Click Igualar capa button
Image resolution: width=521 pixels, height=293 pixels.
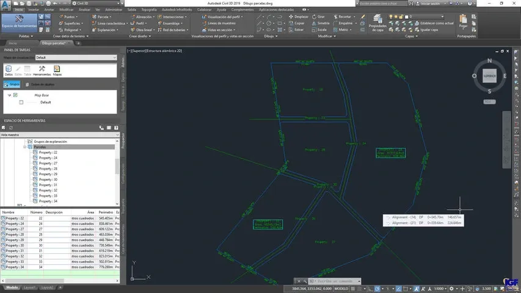pos(426,30)
